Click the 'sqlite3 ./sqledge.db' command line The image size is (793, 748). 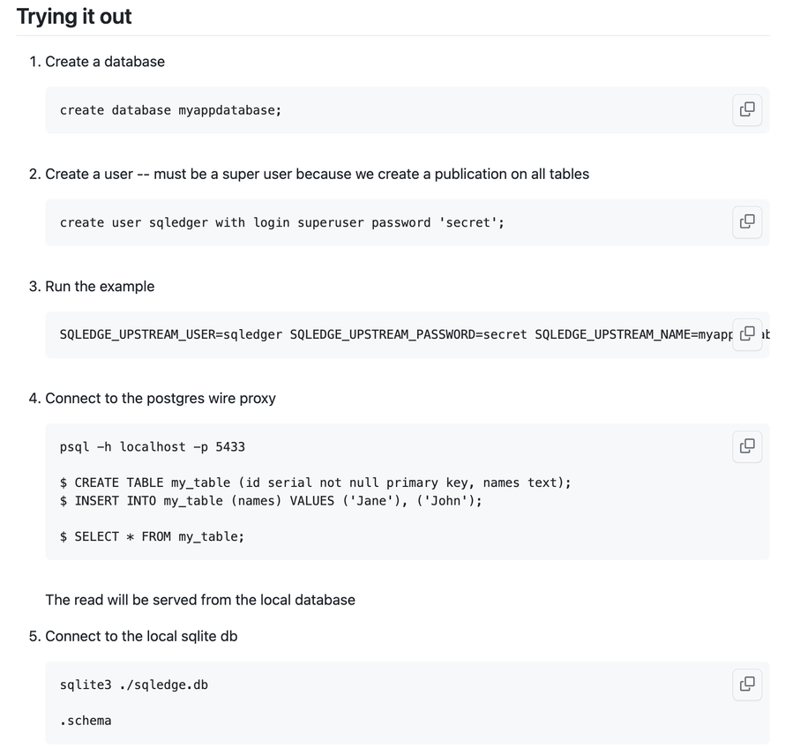coord(133,684)
